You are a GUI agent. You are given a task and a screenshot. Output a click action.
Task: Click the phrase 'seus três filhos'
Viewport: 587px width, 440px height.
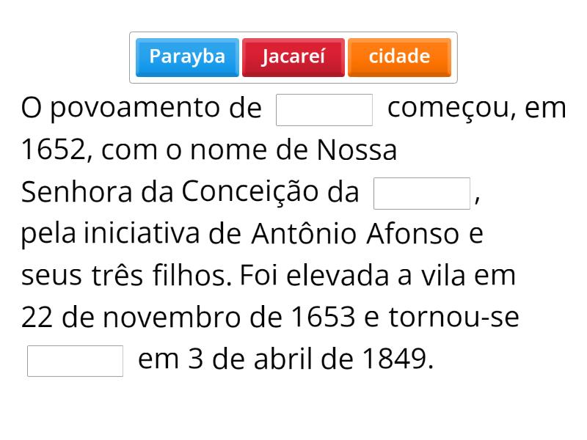point(126,276)
